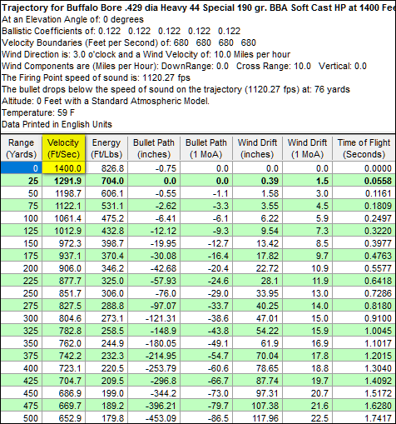Click bullet path value -57.93
This screenshot has width=396, height=424.
click(154, 281)
